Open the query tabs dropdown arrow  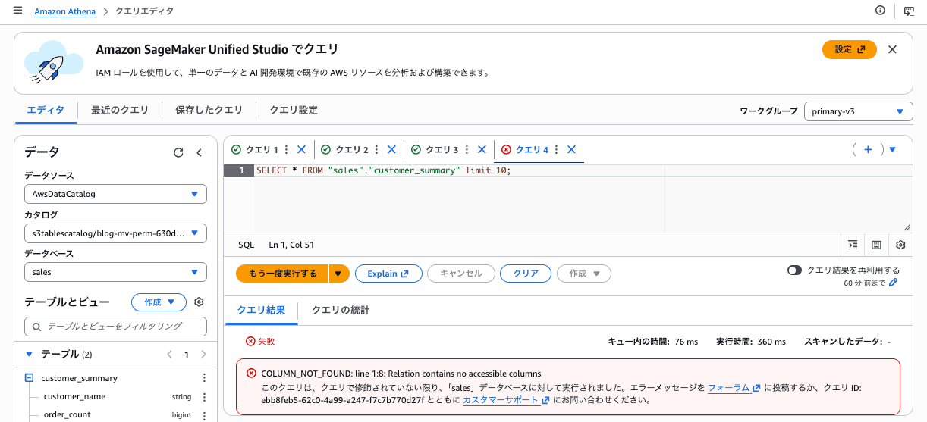click(x=893, y=150)
